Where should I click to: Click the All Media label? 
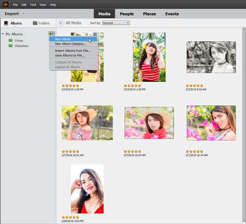tap(73, 23)
